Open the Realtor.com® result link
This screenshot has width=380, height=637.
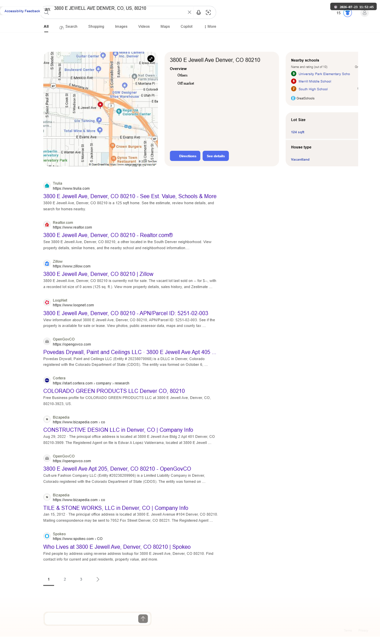click(108, 235)
